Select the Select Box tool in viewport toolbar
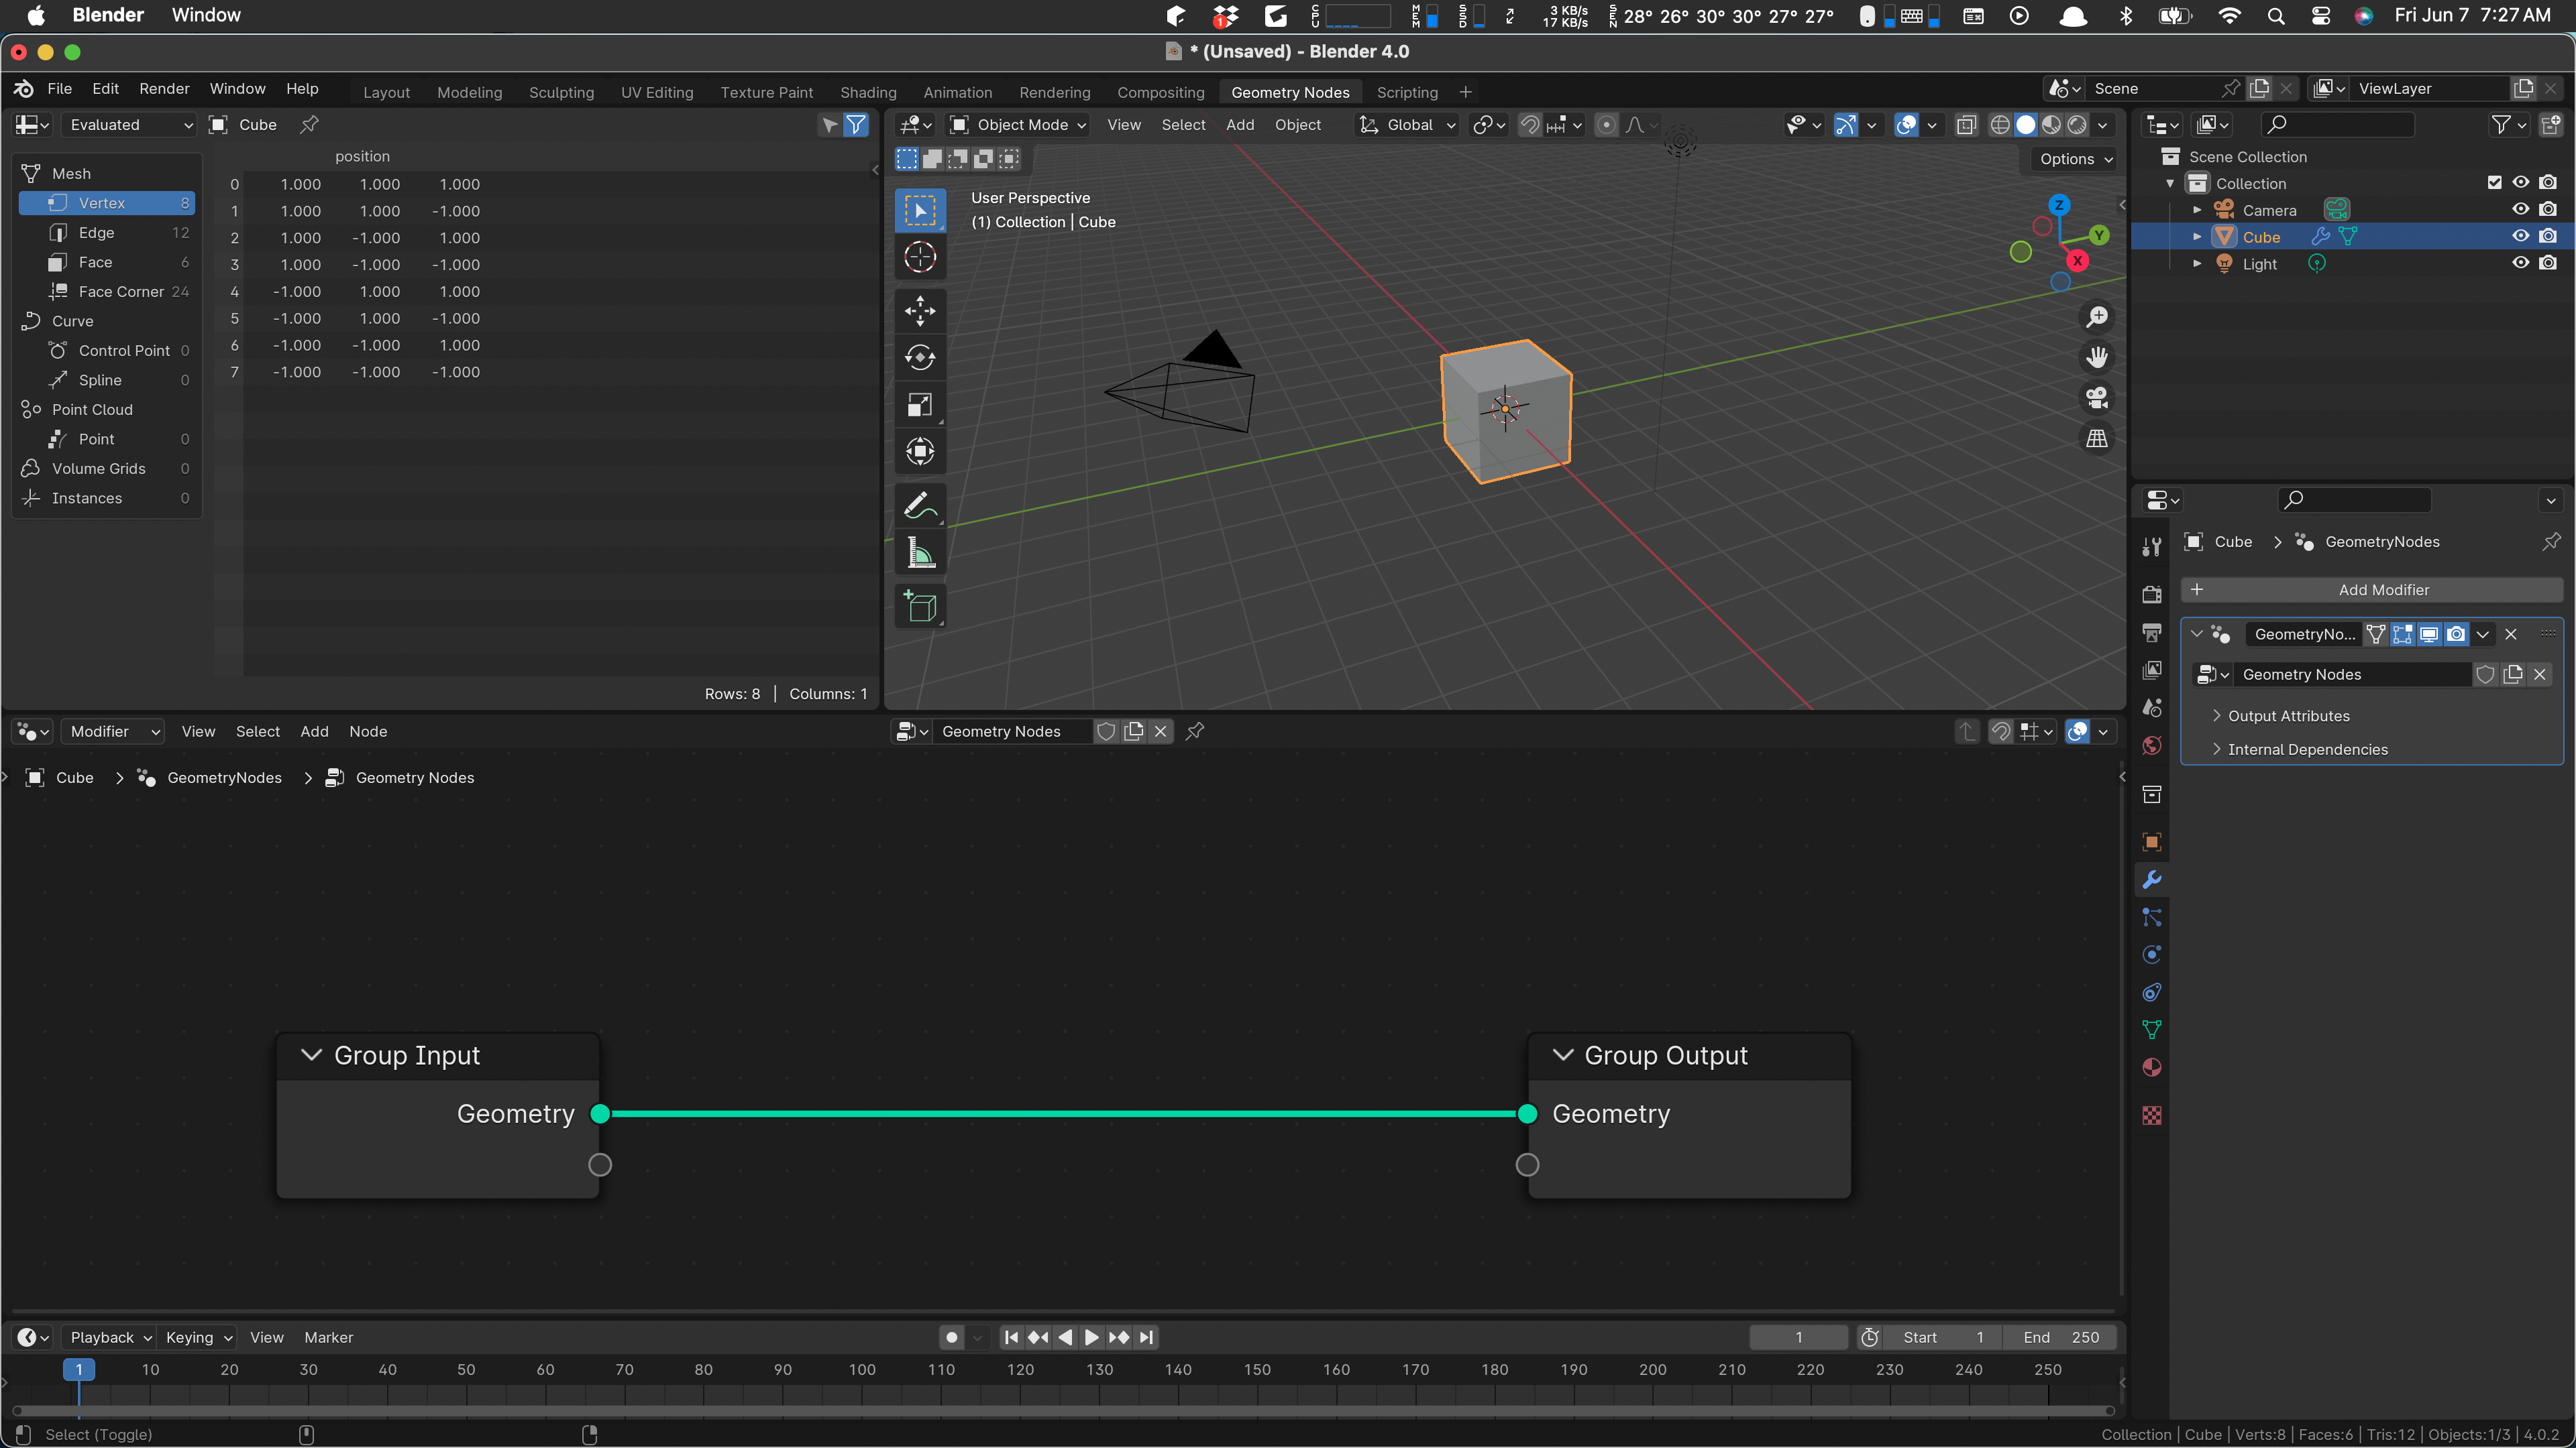Viewport: 2576px width, 1448px height. click(x=919, y=210)
